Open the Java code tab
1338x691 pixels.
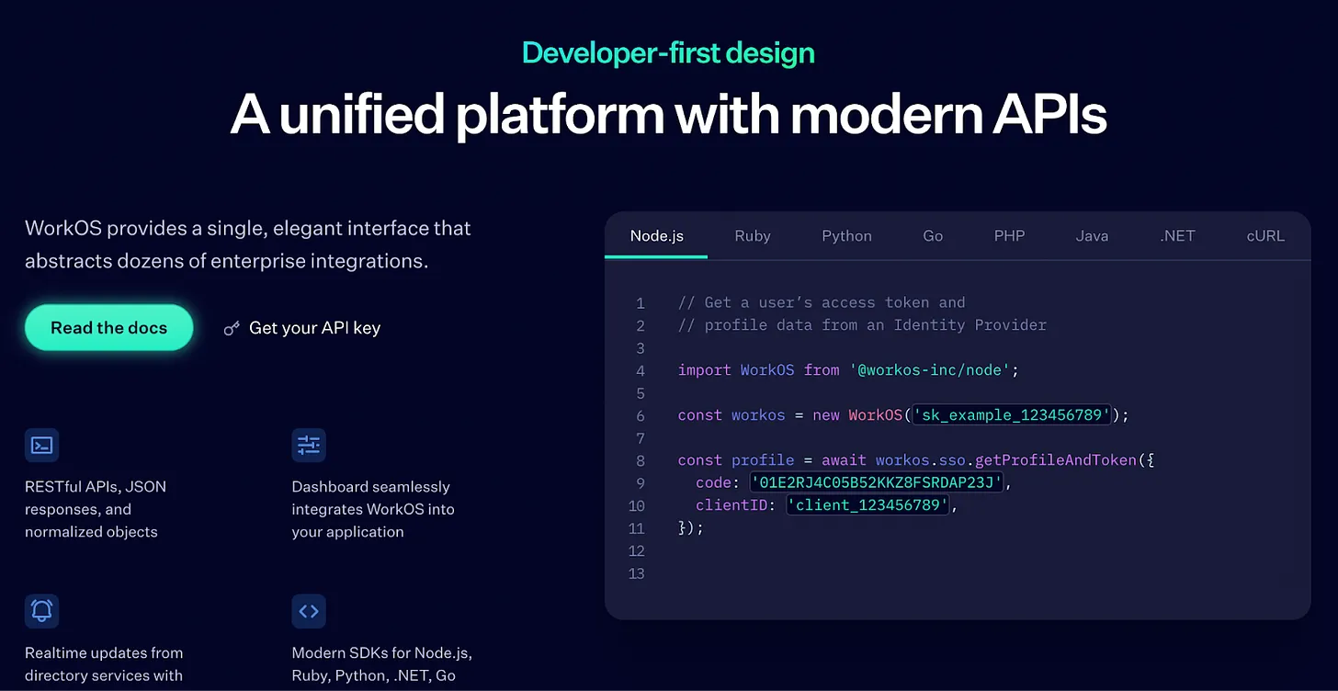pos(1092,236)
